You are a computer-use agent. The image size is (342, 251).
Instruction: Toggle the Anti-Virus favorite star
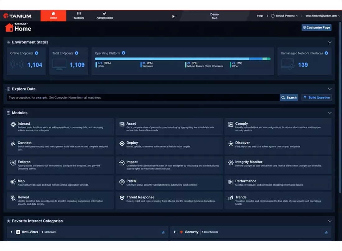(163, 232)
